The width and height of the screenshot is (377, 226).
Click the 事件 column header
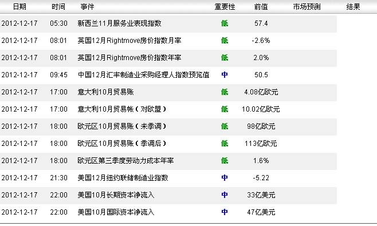pyautogui.click(x=87, y=6)
